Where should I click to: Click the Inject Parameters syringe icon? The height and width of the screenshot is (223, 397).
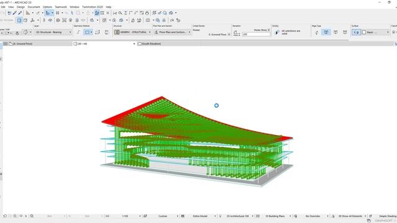coord(20,12)
